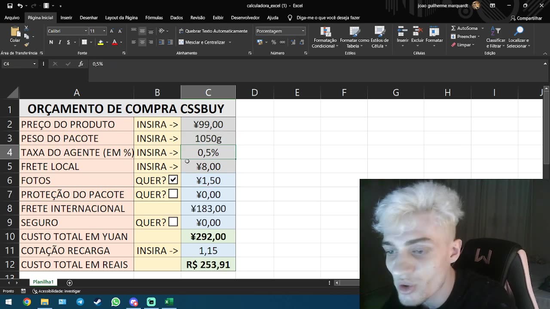This screenshot has width=550, height=309.
Task: Click the Preencher button
Action: click(466, 36)
